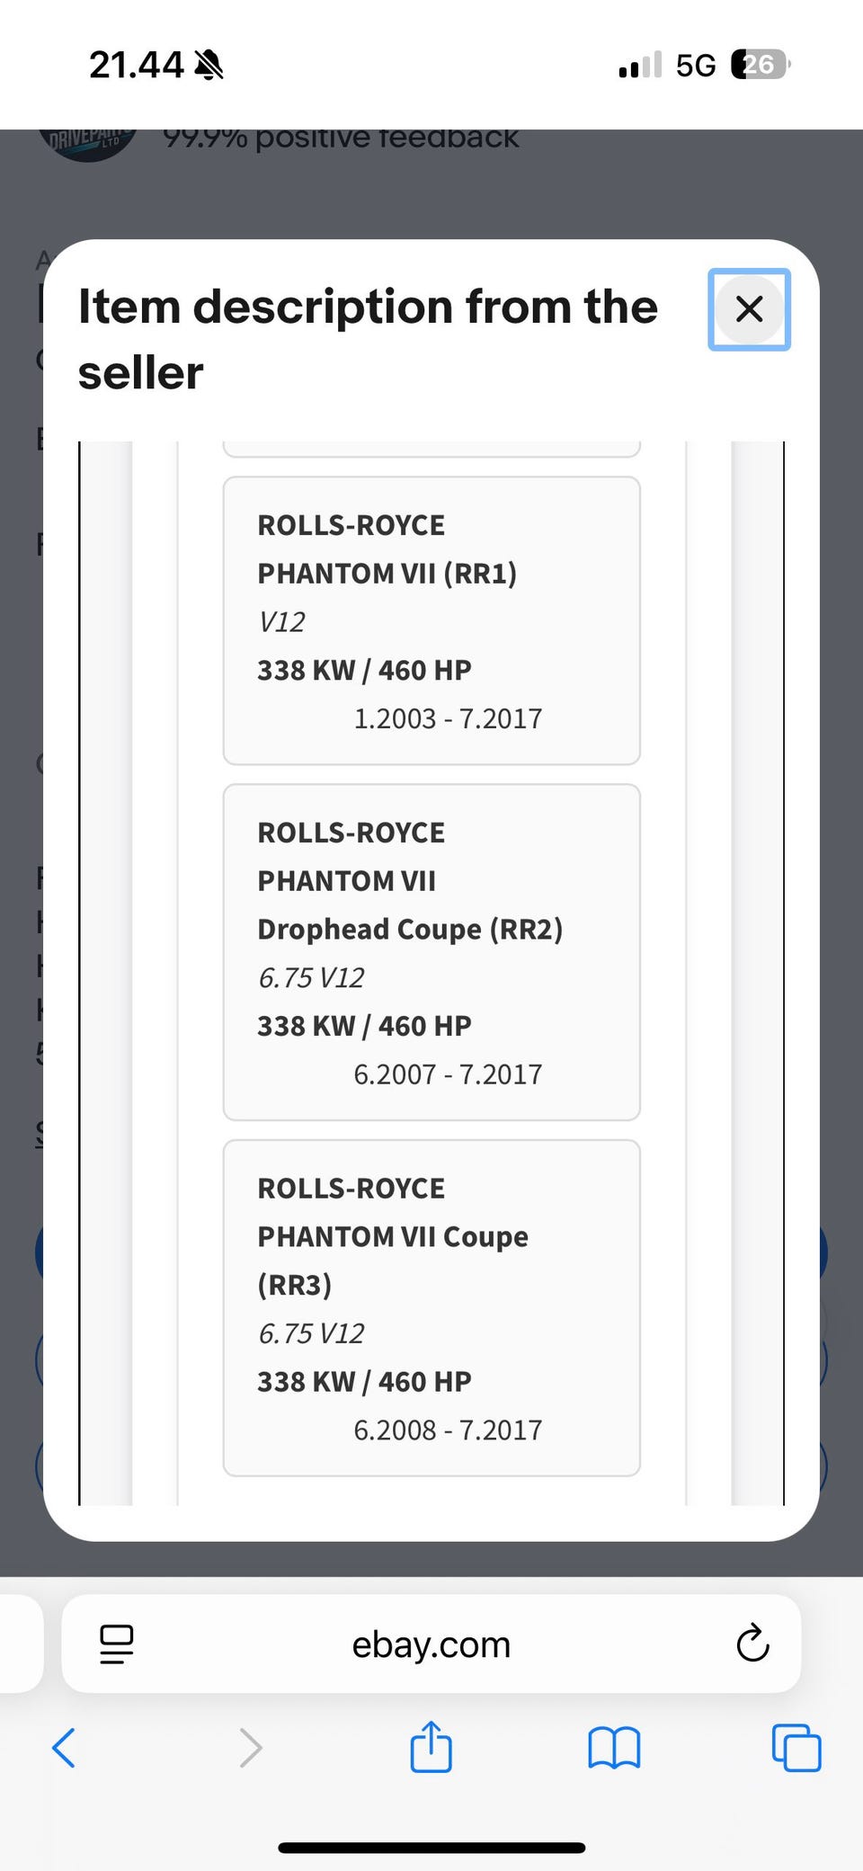The width and height of the screenshot is (863, 1871).
Task: Tap the ebay.com address field
Action: coord(431,1644)
